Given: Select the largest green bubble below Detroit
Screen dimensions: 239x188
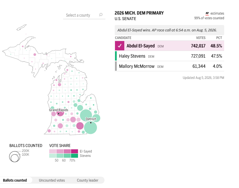Looking at the screenshot, I should point(91,128).
